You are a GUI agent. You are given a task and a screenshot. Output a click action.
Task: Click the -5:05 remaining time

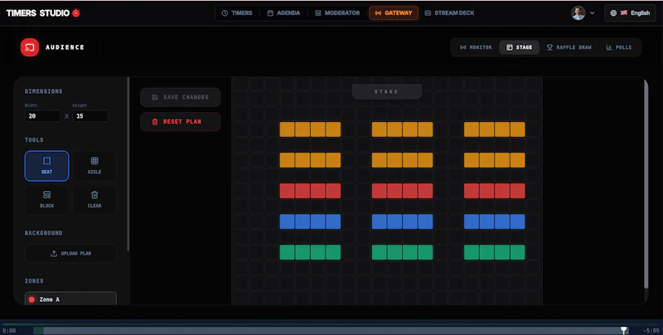651,331
